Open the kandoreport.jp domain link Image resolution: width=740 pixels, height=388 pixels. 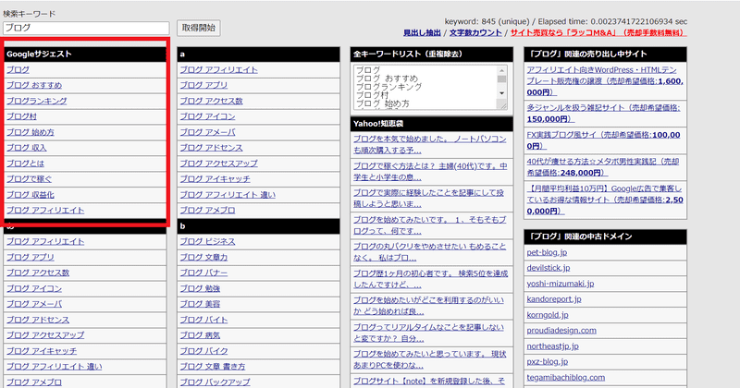(554, 299)
